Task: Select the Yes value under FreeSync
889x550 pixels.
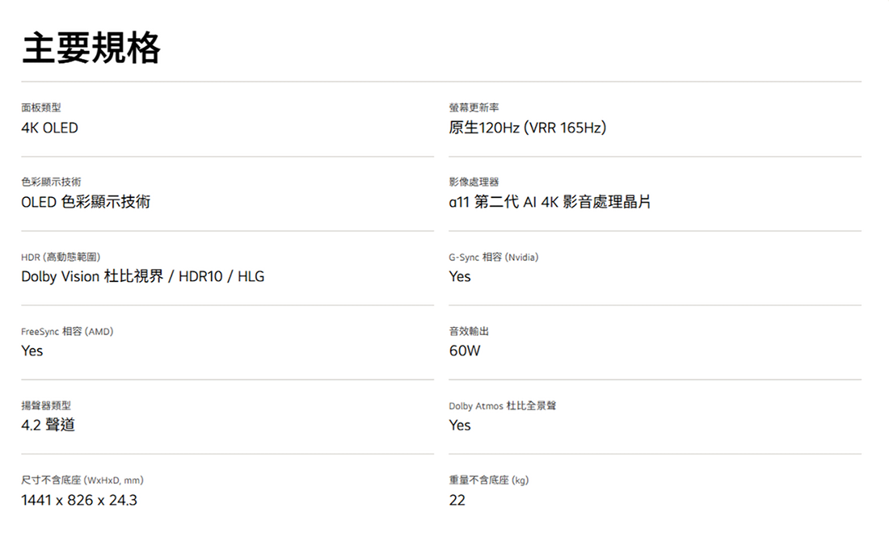Action: tap(32, 351)
